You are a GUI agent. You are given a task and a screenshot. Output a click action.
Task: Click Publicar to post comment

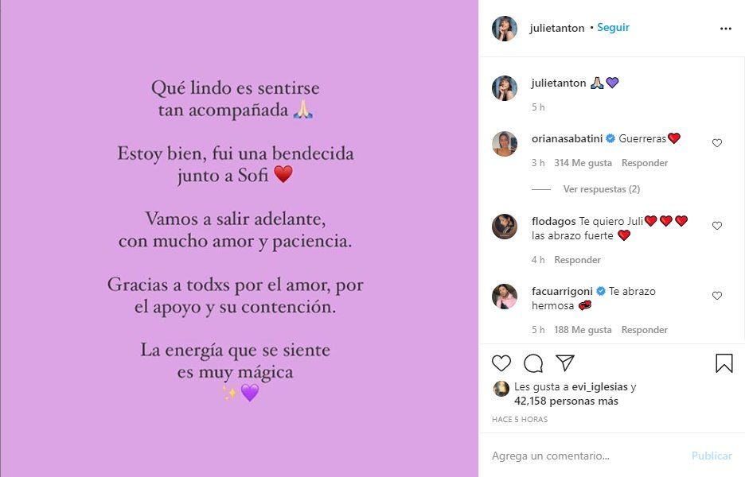[x=712, y=456]
